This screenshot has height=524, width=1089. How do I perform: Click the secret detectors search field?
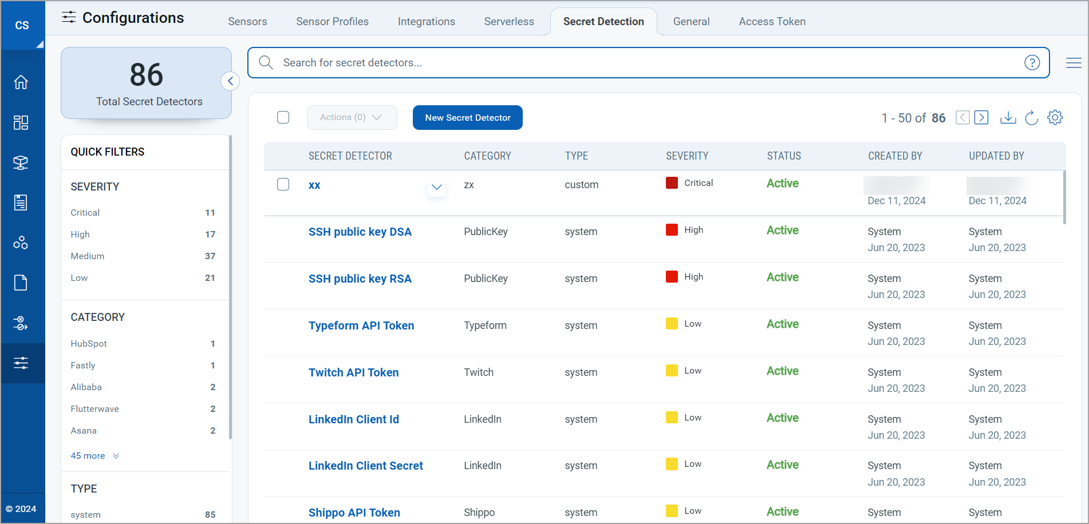point(647,63)
